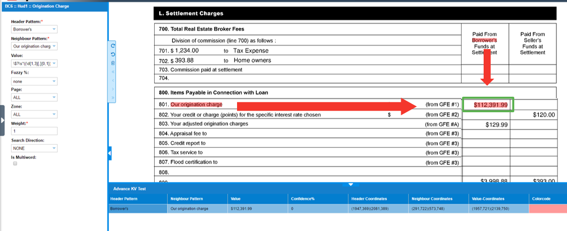Collapse the Advance KV Test panel arrow
The width and height of the screenshot is (567, 231).
click(351, 184)
